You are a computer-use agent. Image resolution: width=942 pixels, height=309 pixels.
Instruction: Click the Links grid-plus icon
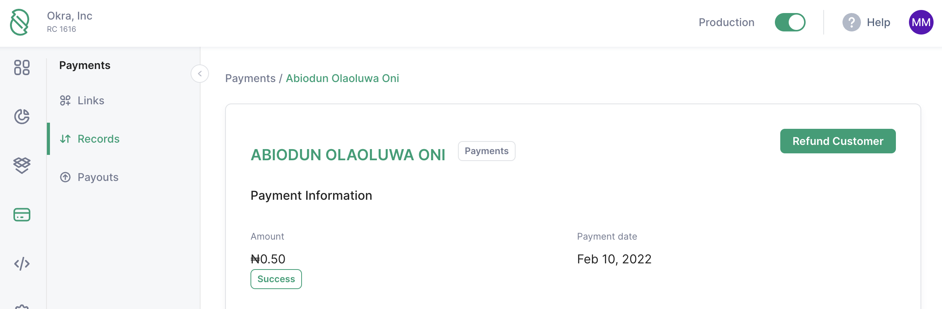pos(65,100)
